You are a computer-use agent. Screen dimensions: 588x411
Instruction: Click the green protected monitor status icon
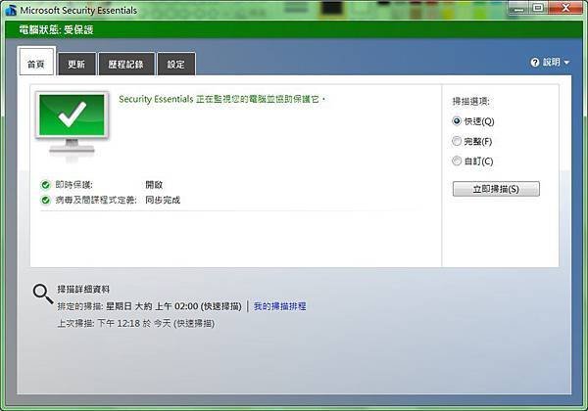(72, 123)
